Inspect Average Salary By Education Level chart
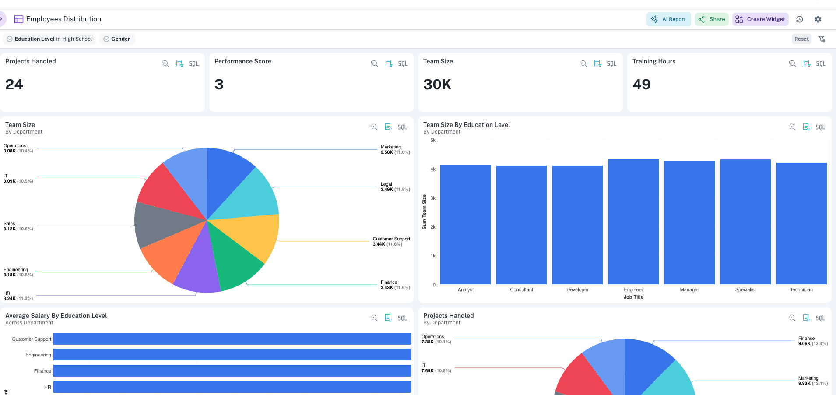Image resolution: width=836 pixels, height=395 pixels. pyautogui.click(x=374, y=318)
